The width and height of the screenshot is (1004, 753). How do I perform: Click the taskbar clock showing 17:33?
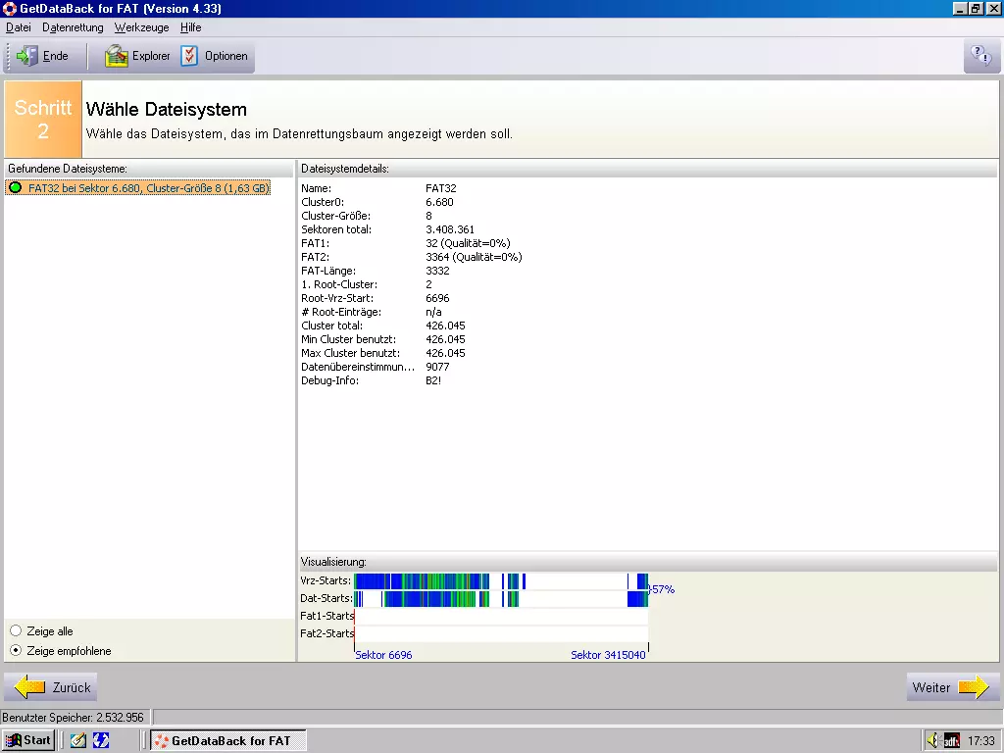(x=980, y=741)
